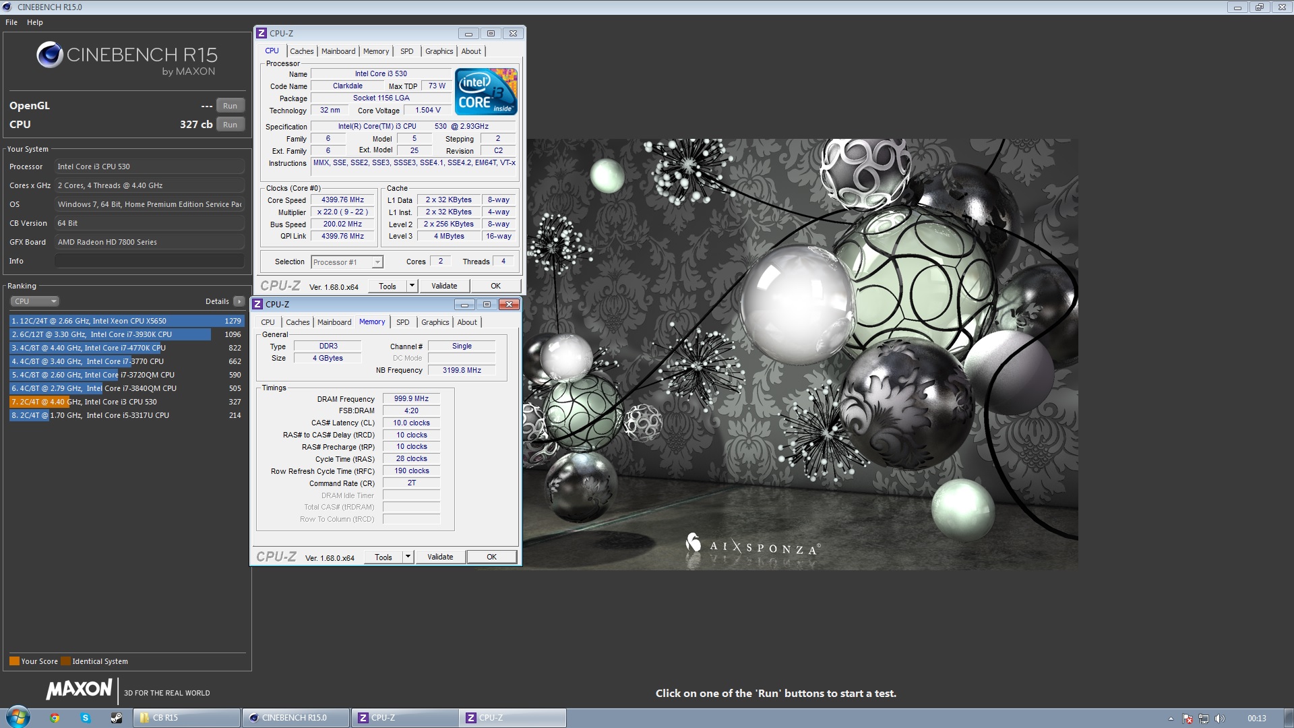Viewport: 1294px width, 728px height.
Task: Click the MAXON logo at bottom left
Action: pos(79,689)
